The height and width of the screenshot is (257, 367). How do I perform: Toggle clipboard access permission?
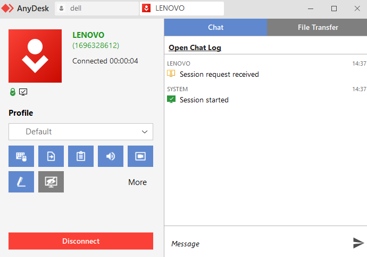[81, 156]
